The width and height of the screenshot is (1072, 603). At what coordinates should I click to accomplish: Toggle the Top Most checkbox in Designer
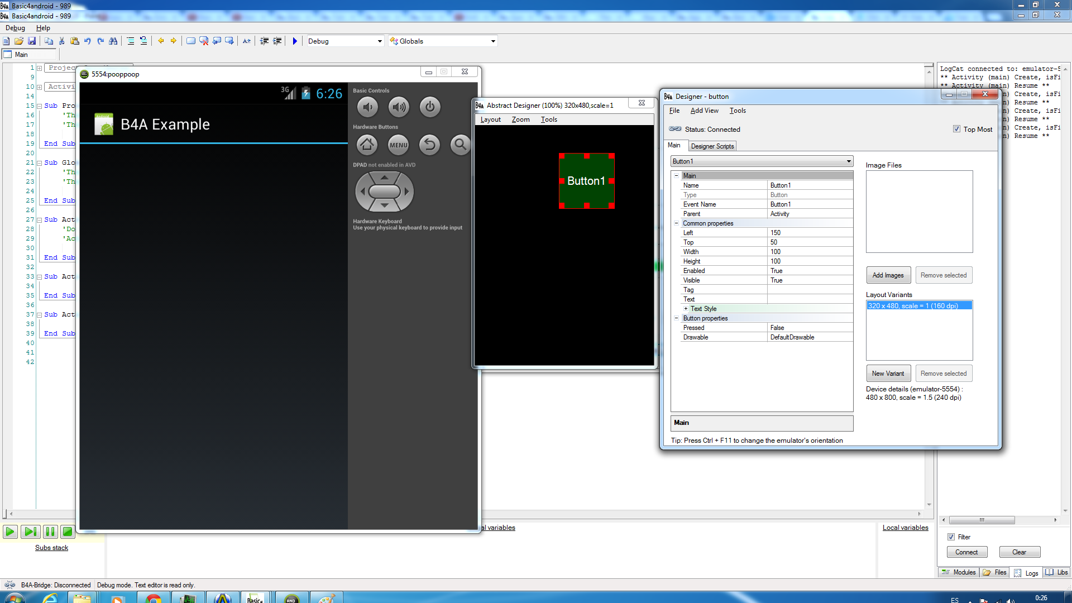pyautogui.click(x=957, y=129)
